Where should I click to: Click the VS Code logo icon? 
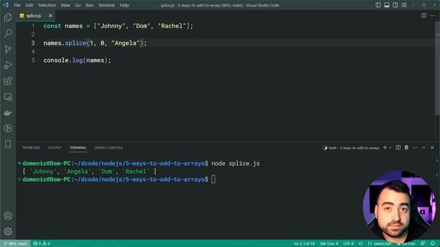(x=6, y=5)
